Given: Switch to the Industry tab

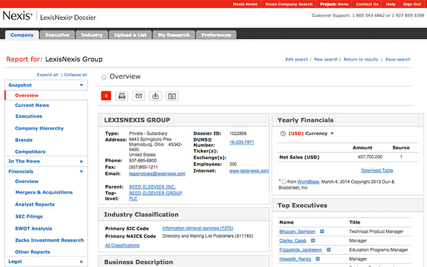Looking at the screenshot, I should pyautogui.click(x=92, y=35).
